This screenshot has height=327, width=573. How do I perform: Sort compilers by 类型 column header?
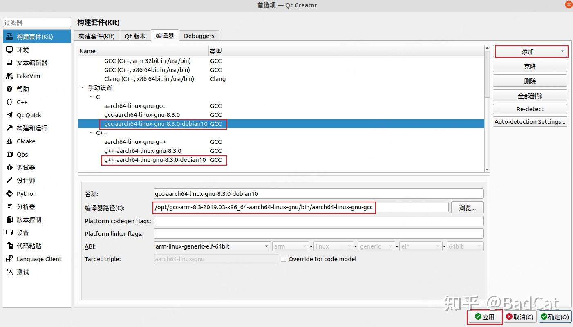pos(346,51)
